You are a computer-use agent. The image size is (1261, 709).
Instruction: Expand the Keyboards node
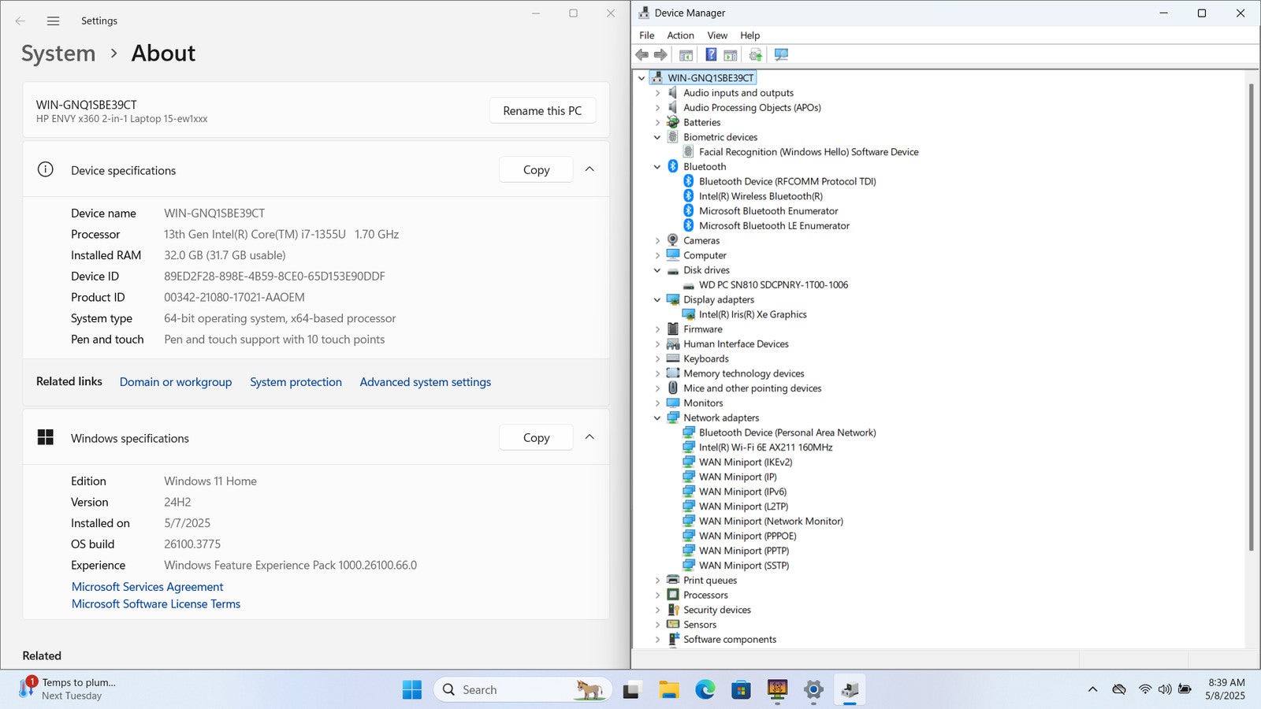(657, 358)
